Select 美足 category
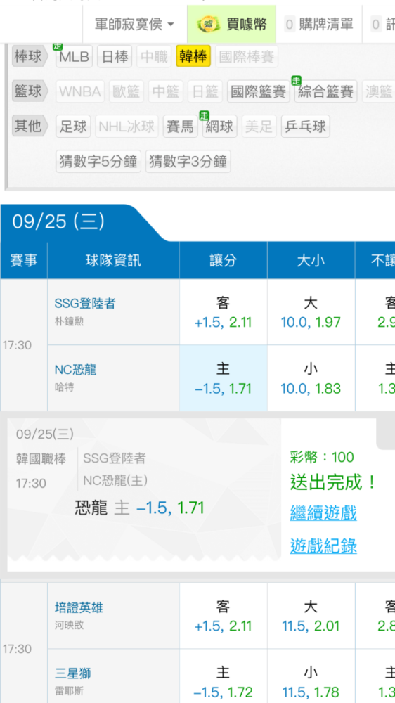Viewport: 395px width, 703px height. pyautogui.click(x=259, y=126)
